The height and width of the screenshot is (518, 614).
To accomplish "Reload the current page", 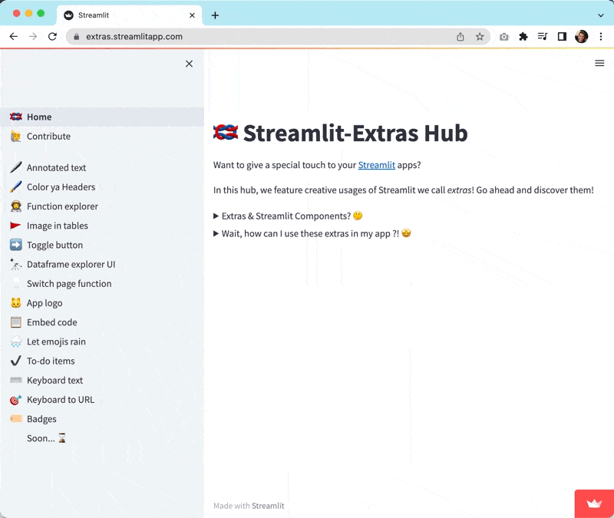I will click(52, 36).
